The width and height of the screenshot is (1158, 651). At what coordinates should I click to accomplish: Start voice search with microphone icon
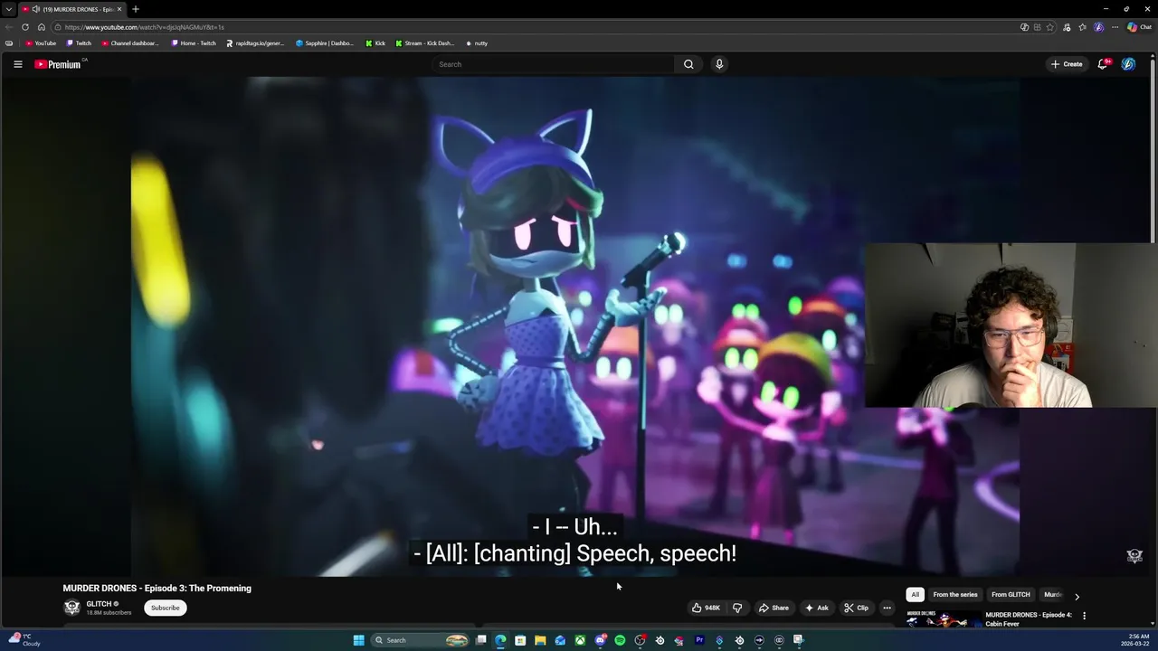pyautogui.click(x=719, y=64)
